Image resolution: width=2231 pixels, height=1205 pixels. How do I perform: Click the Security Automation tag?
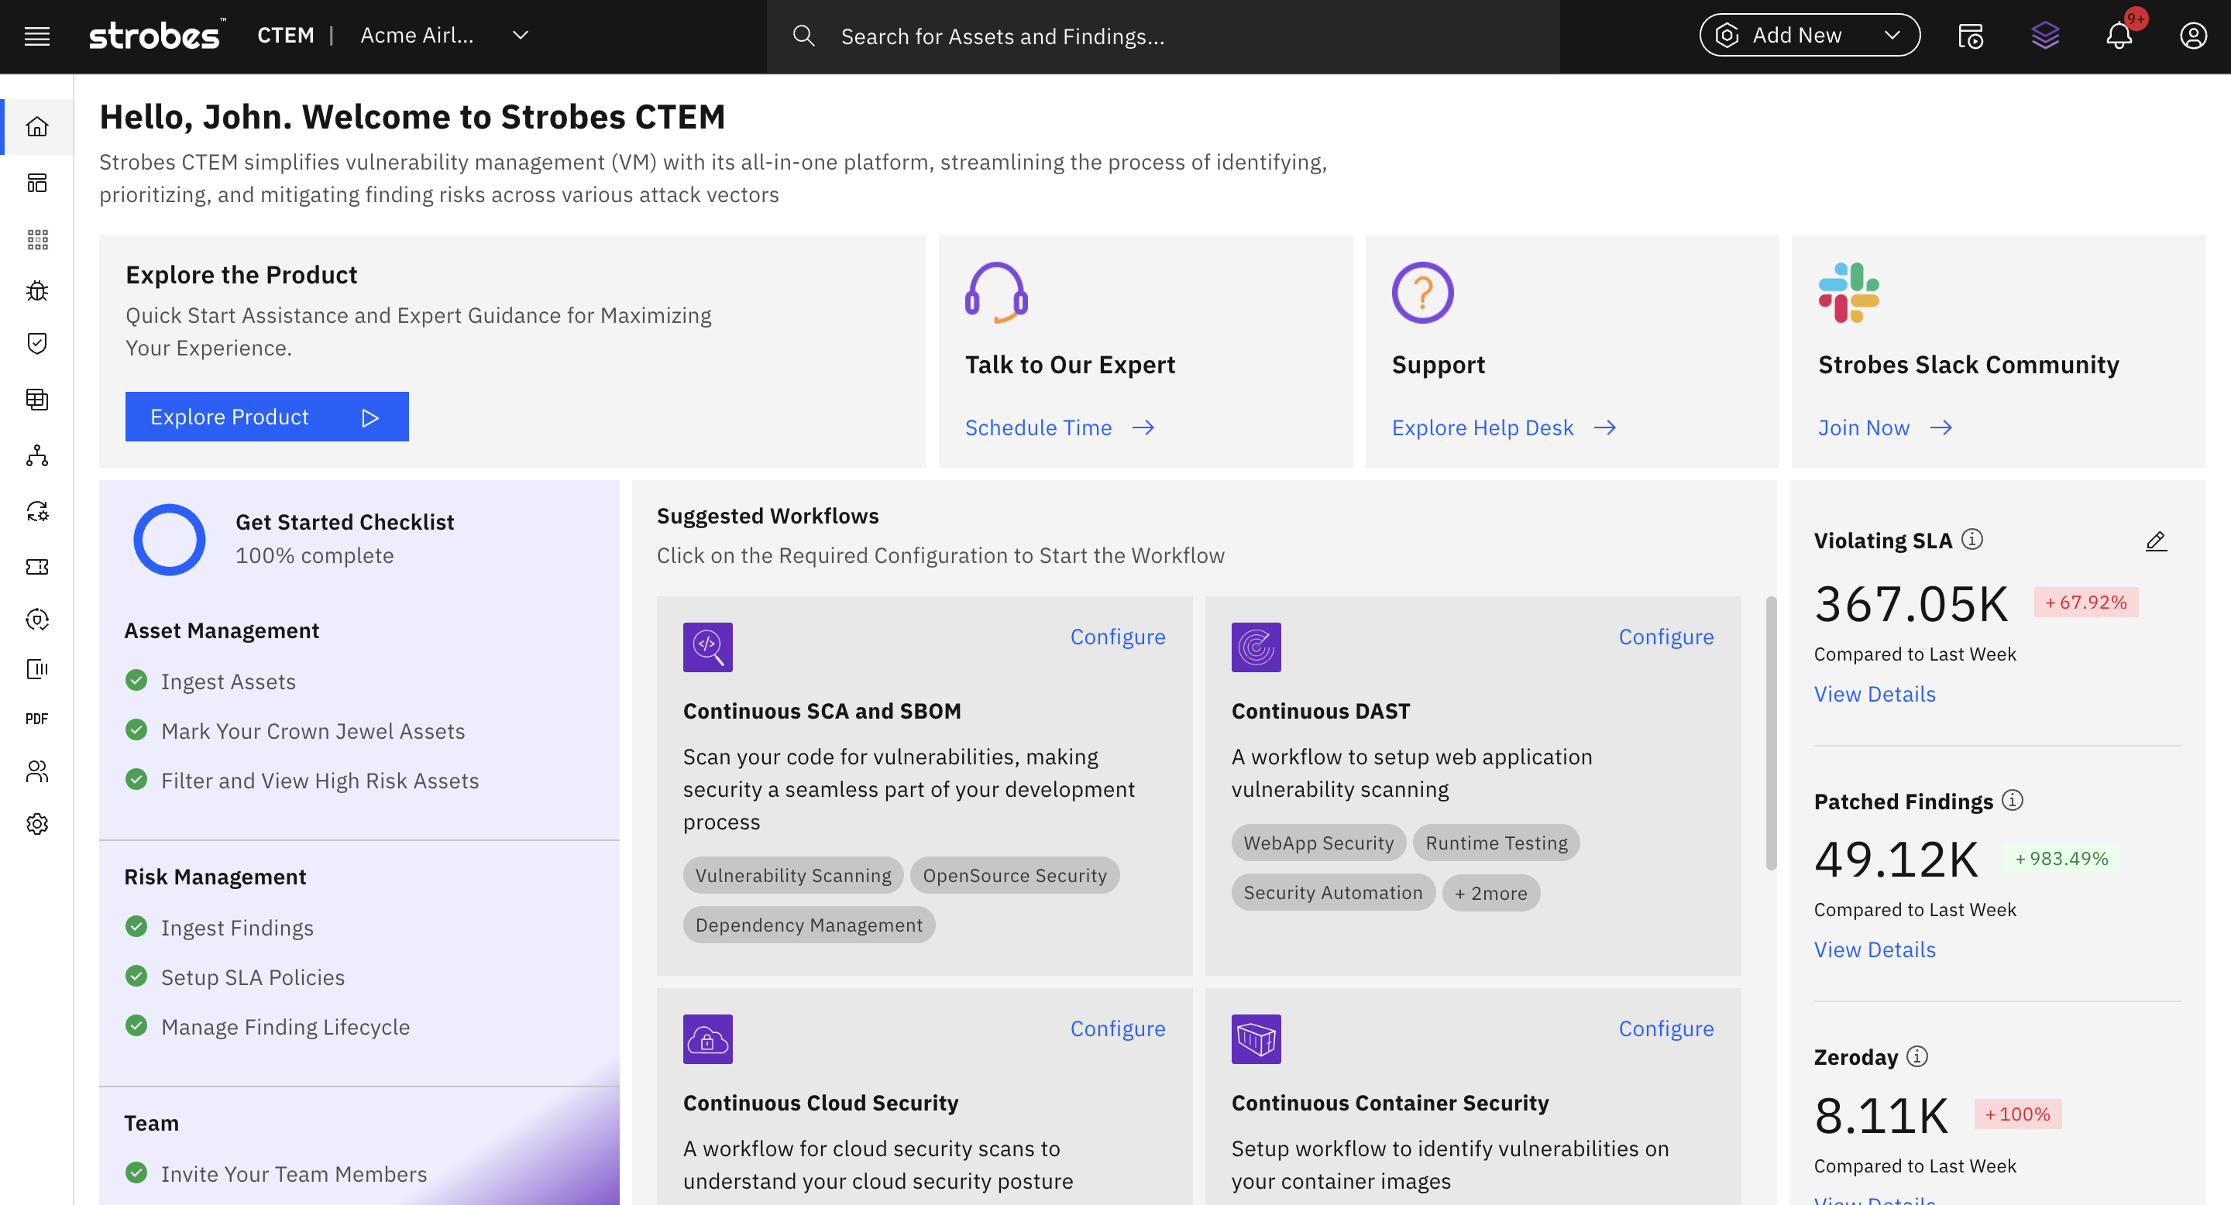pos(1333,892)
